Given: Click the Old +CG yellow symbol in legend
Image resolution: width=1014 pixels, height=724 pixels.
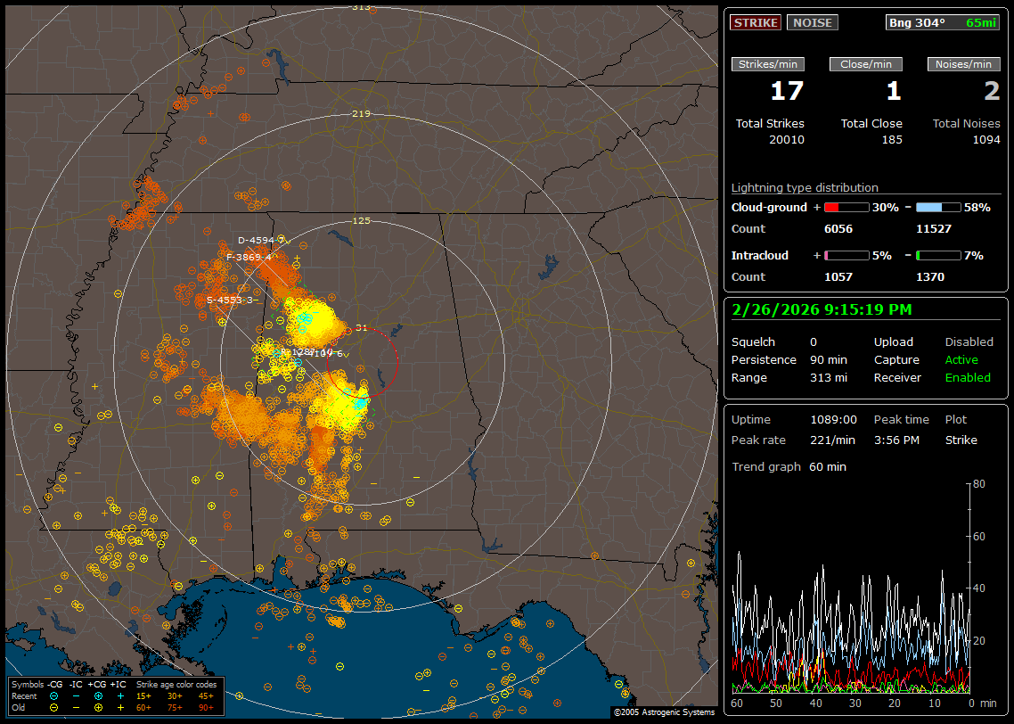Looking at the screenshot, I should coord(98,706).
